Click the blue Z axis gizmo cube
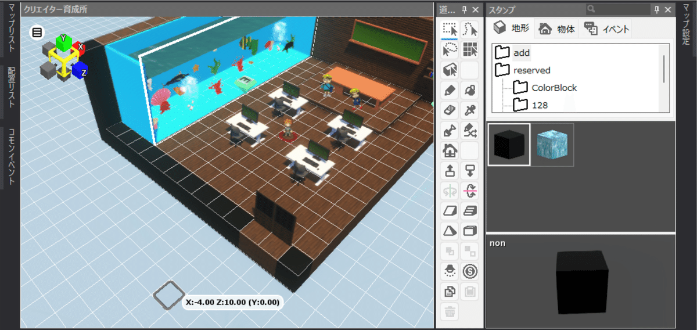The width and height of the screenshot is (697, 330). [80, 70]
